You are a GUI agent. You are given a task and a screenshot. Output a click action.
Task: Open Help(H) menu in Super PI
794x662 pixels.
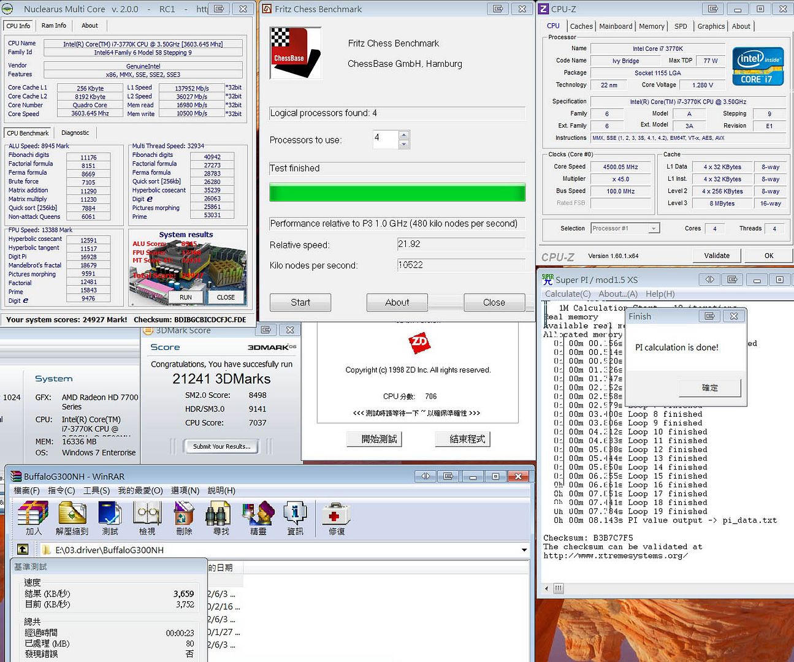point(660,294)
